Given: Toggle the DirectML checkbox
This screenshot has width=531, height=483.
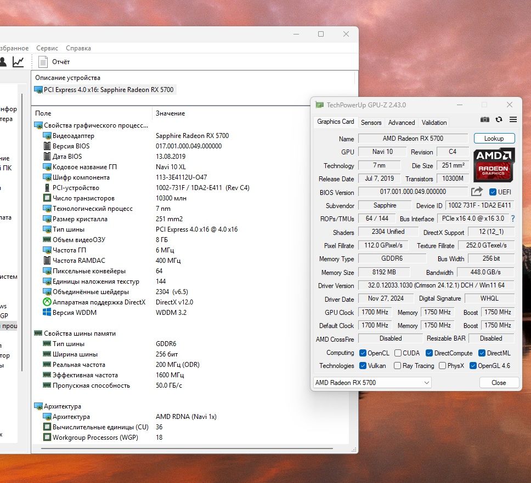Looking at the screenshot, I should [482, 353].
